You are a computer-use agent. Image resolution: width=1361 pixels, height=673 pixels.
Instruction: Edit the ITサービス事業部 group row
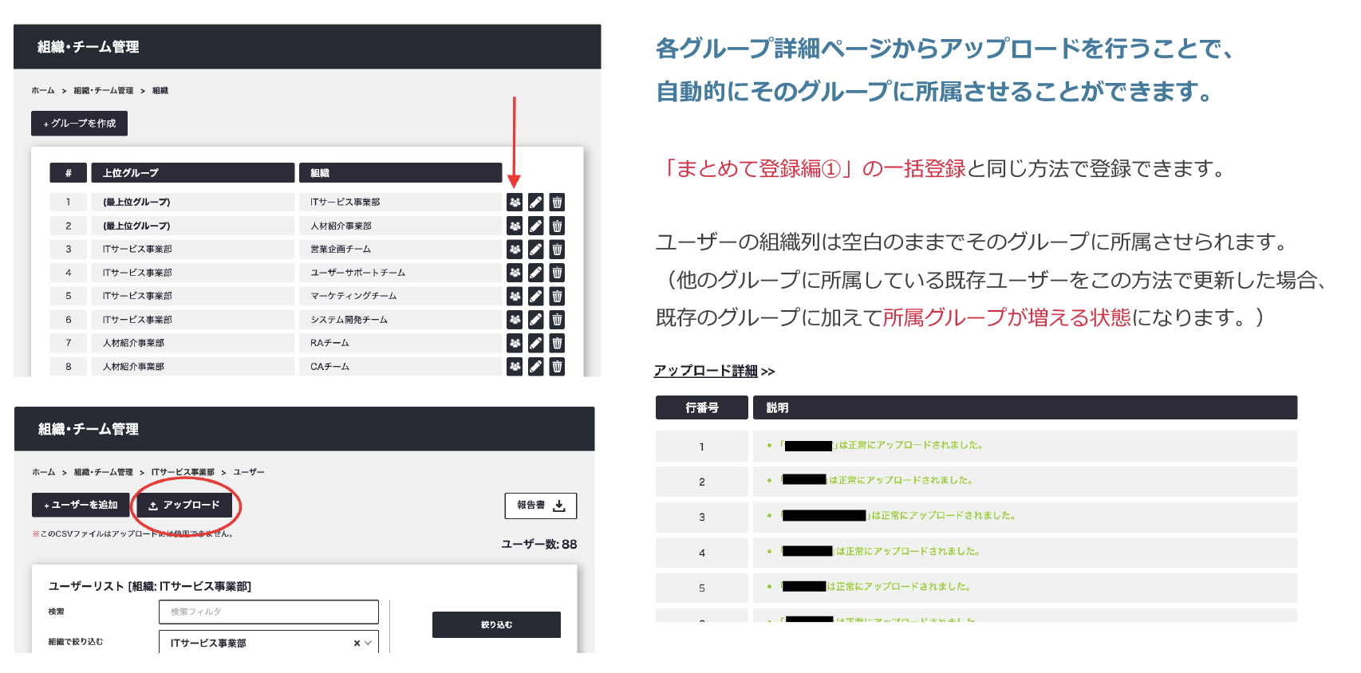point(536,203)
